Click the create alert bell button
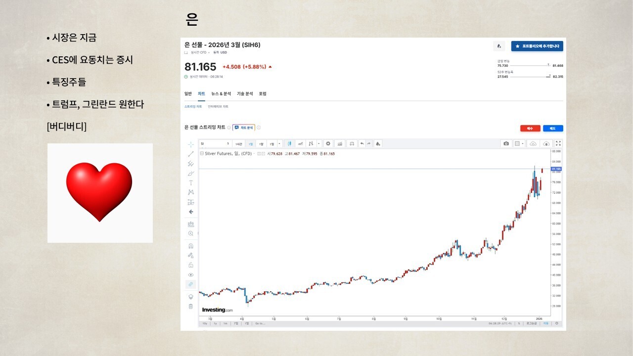633x356 pixels. coord(499,46)
